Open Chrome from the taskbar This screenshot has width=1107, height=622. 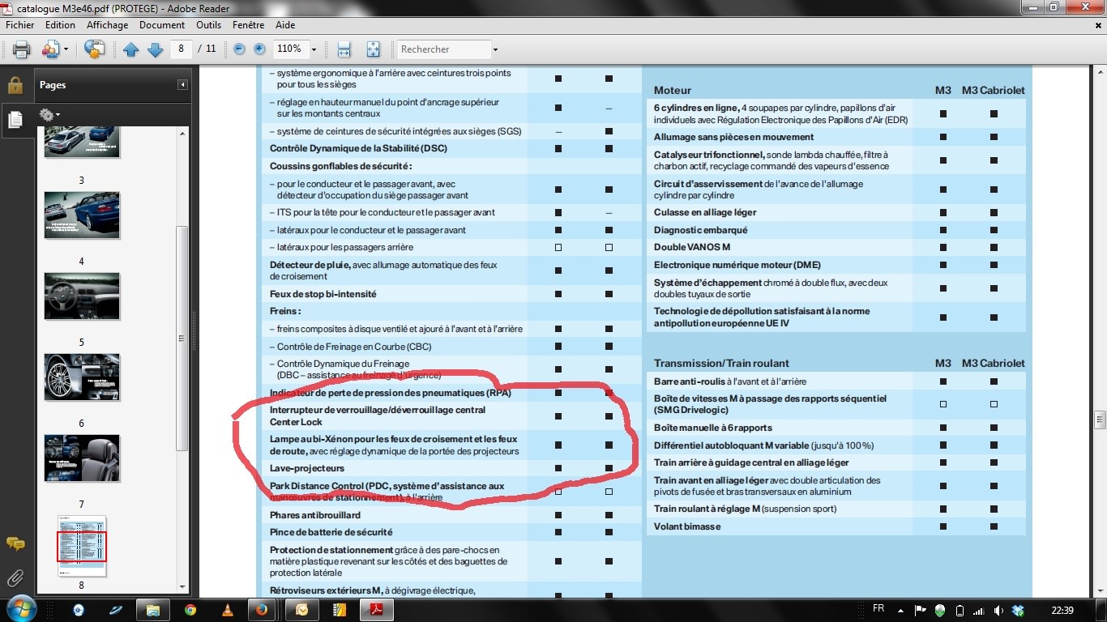click(190, 610)
